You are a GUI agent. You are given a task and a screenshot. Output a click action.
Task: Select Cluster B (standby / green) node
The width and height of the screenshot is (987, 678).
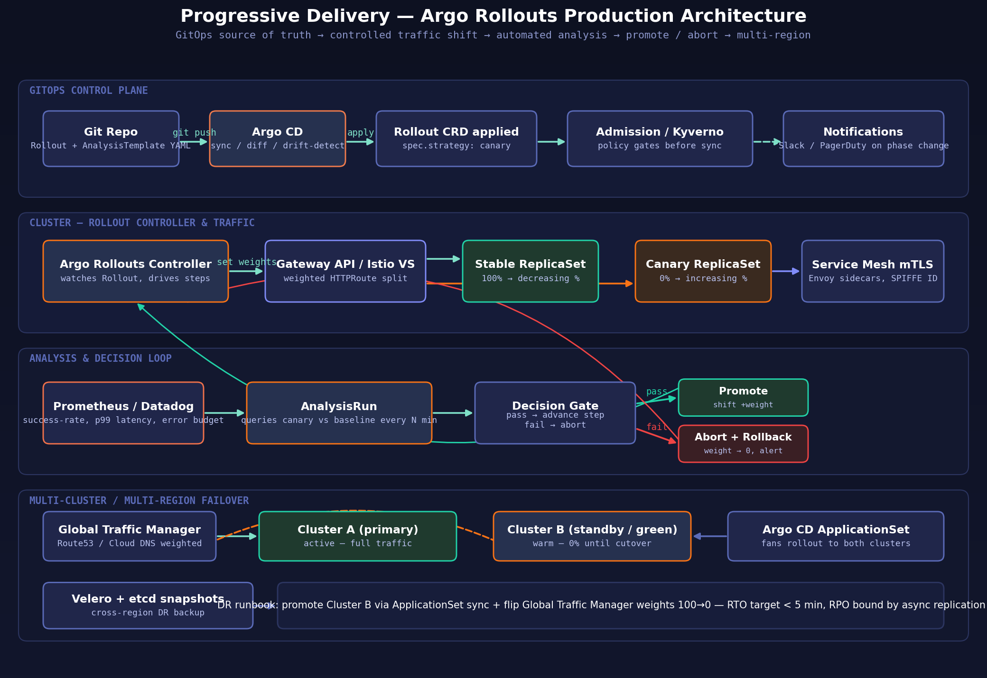click(x=592, y=536)
